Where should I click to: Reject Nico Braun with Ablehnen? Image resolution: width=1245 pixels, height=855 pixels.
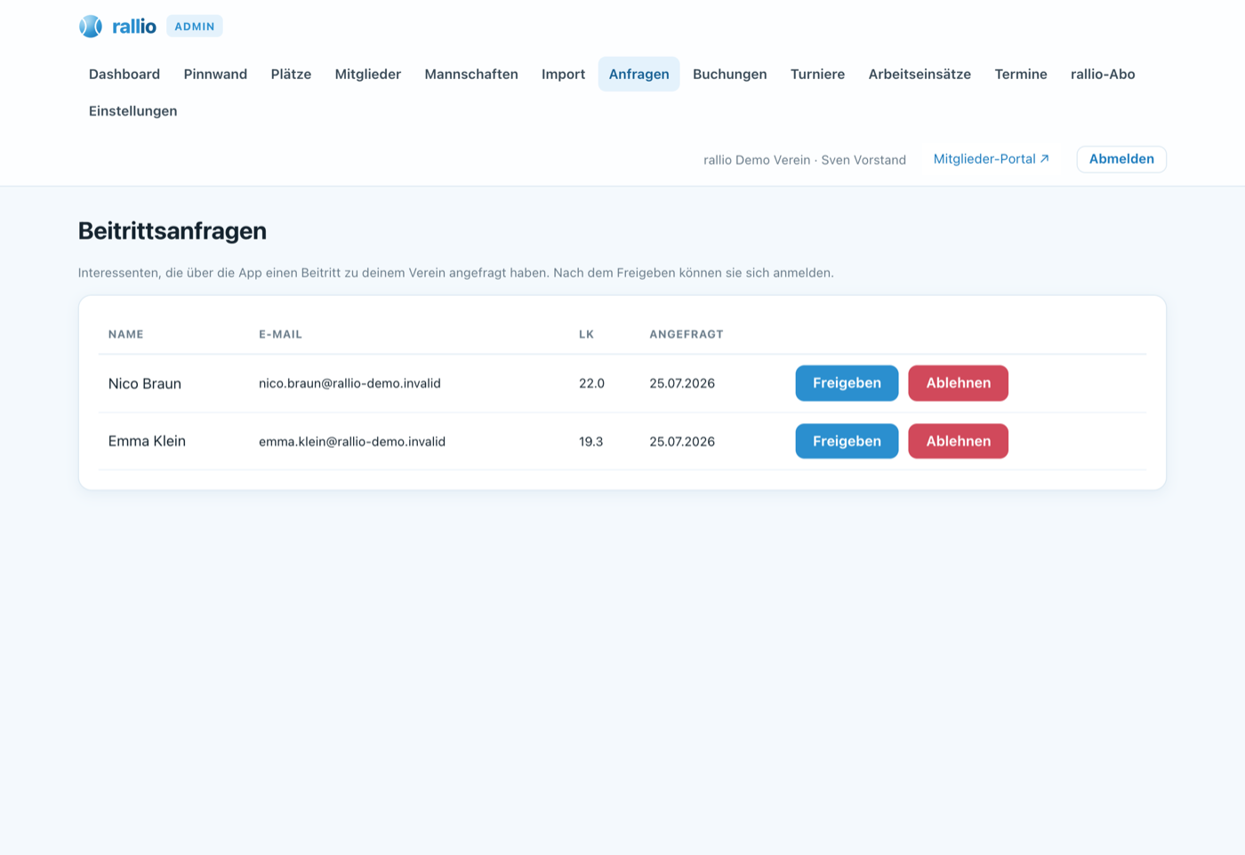click(x=958, y=383)
